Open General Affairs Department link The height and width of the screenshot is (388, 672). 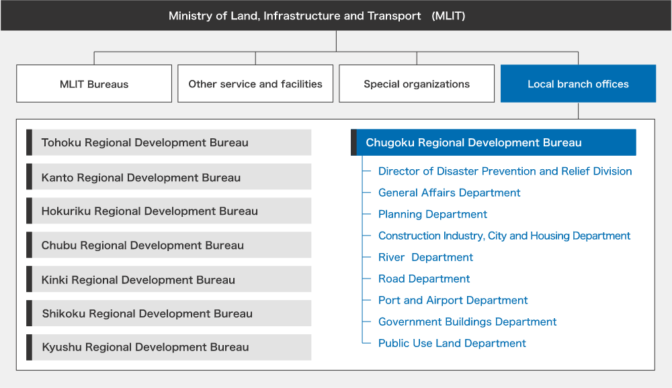click(449, 193)
